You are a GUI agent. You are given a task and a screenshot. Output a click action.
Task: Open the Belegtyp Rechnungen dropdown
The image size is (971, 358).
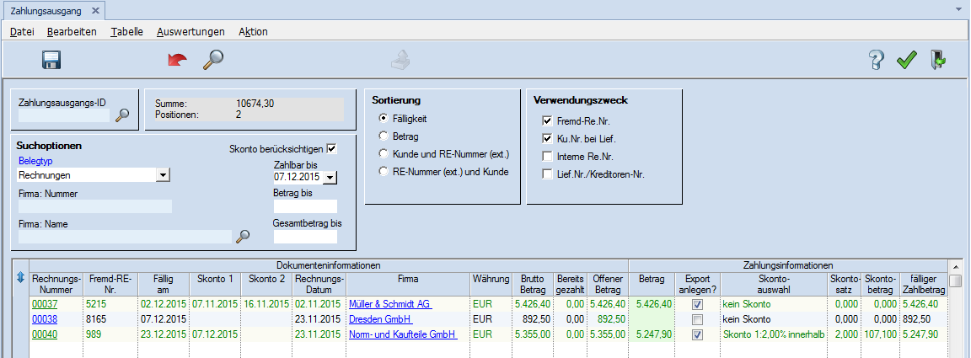coord(164,175)
